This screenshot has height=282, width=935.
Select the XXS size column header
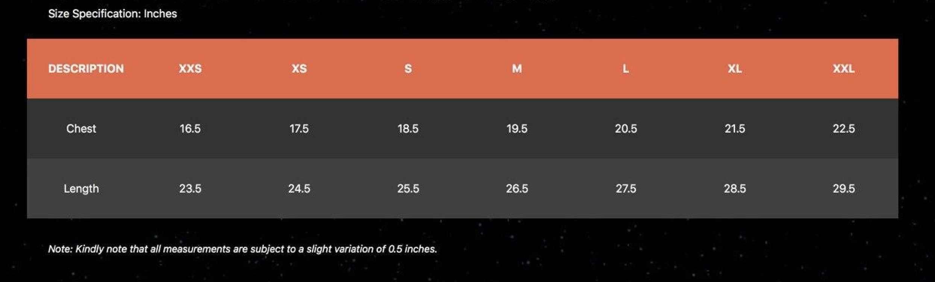190,69
